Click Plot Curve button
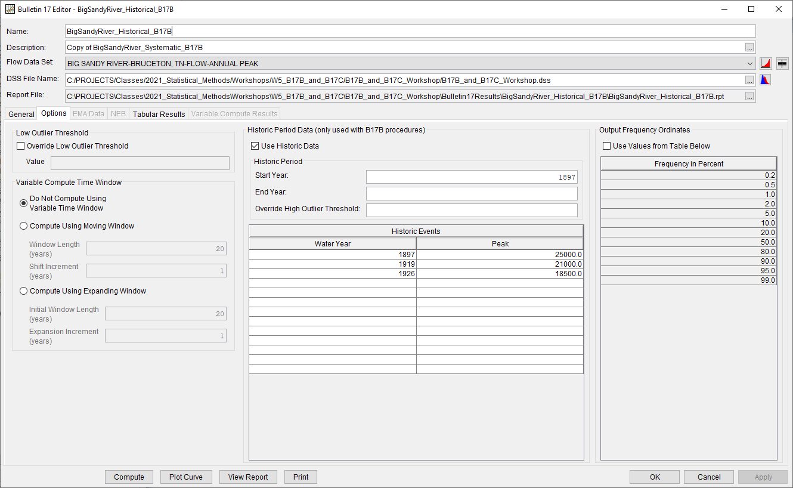793x488 pixels. (x=185, y=477)
